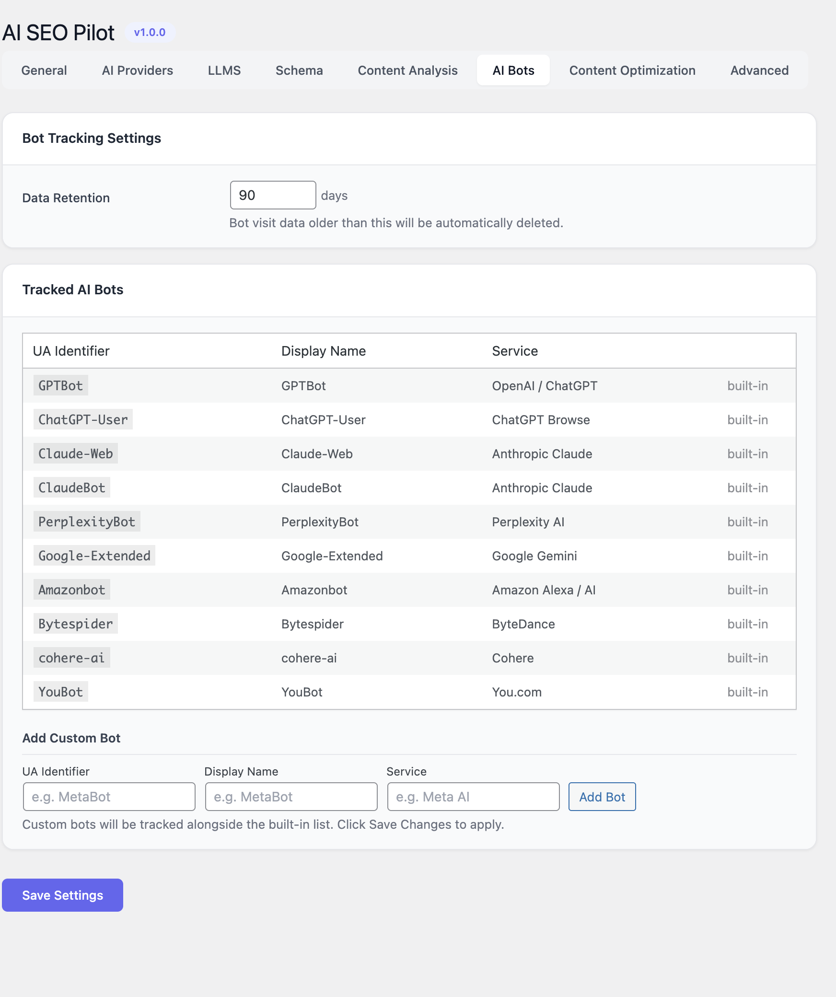Click the v1.0.0 version badge
The width and height of the screenshot is (836, 997).
[150, 33]
